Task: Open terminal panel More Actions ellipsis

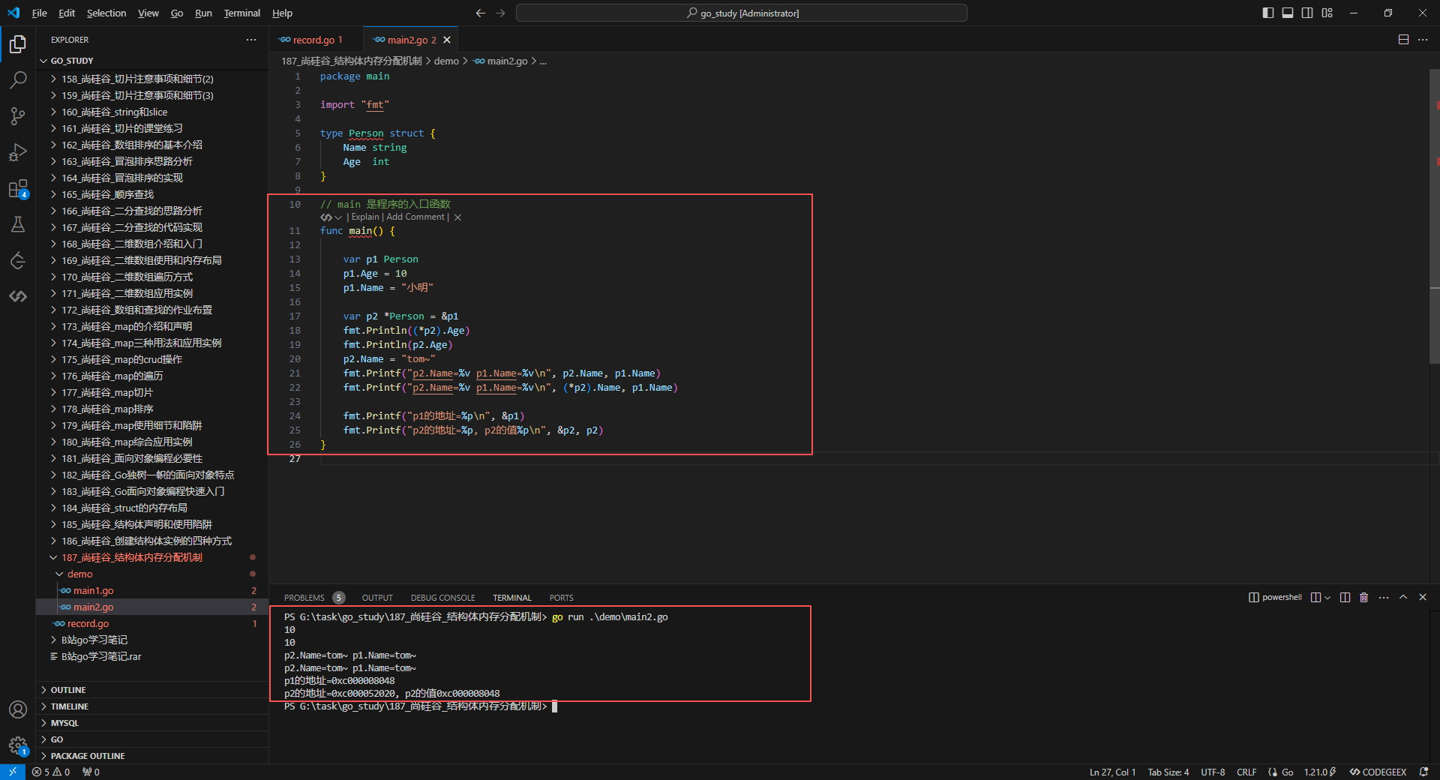Action: (x=1384, y=598)
